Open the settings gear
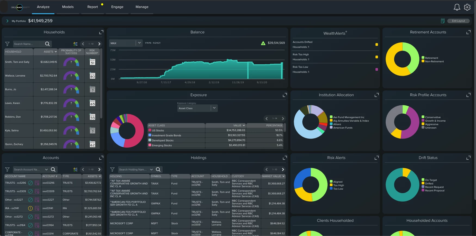The width and height of the screenshot is (476, 236). pos(467,7)
